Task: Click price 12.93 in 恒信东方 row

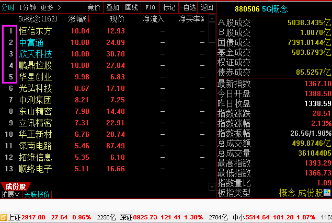Action: [x=116, y=31]
